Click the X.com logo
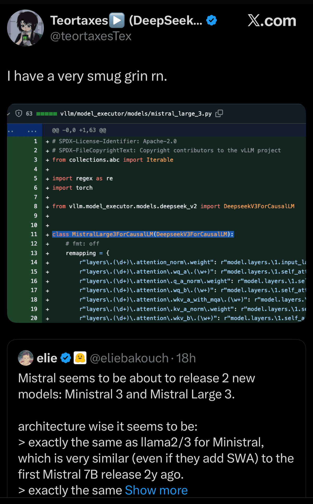Image resolution: width=313 pixels, height=504 pixels. [x=272, y=21]
